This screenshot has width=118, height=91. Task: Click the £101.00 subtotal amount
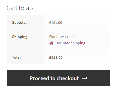(56, 23)
